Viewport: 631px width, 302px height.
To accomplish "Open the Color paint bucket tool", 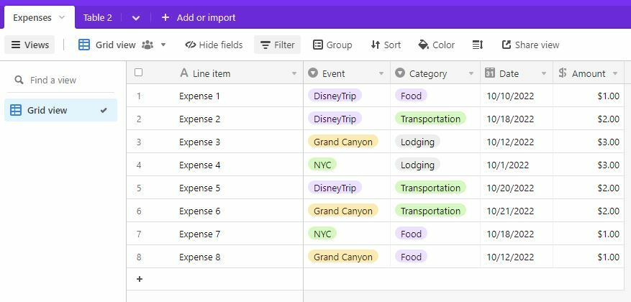I will [423, 45].
